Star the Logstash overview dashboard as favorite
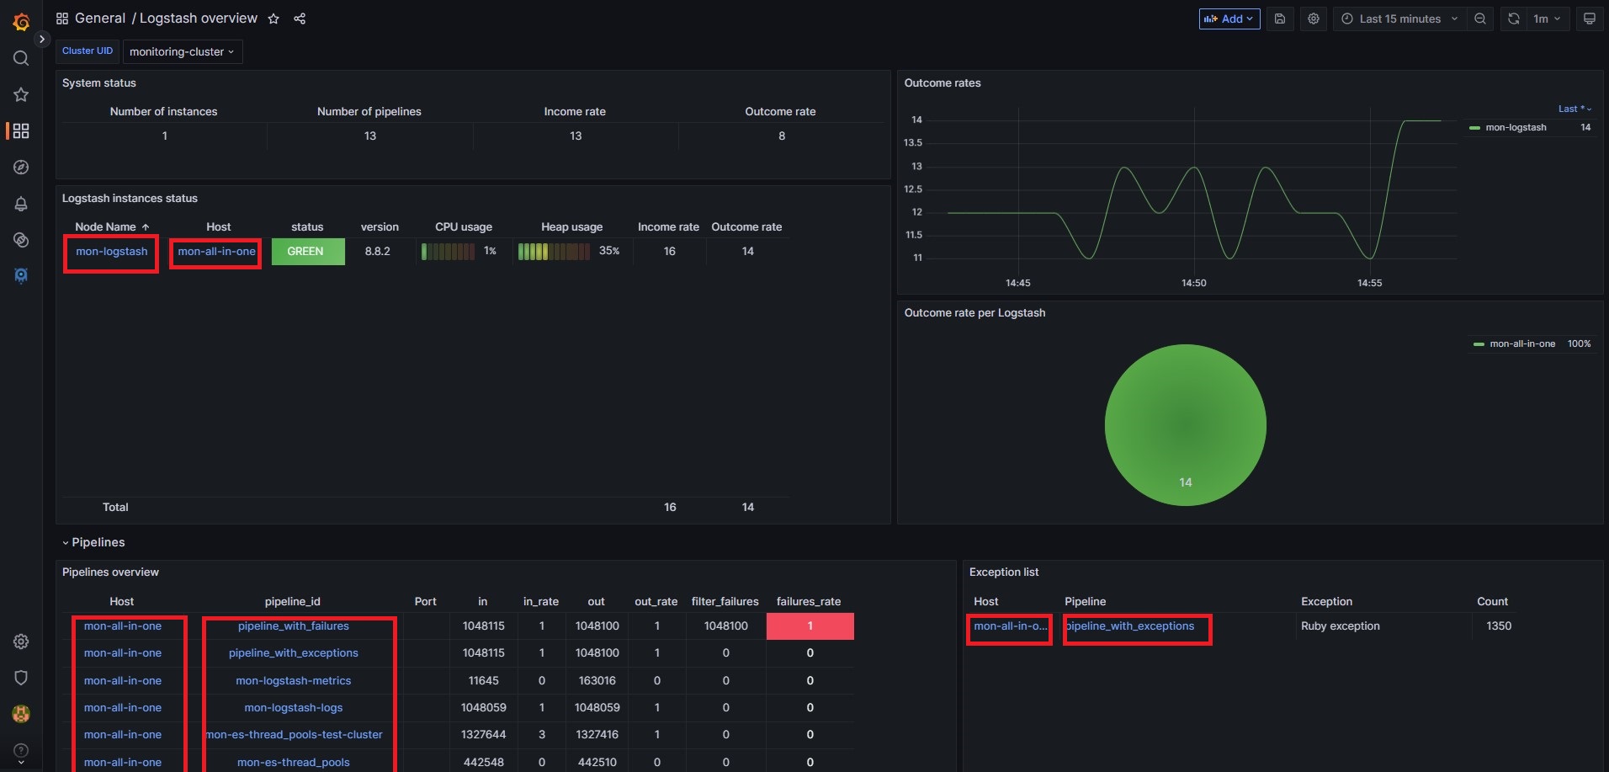Image resolution: width=1609 pixels, height=772 pixels. tap(273, 18)
